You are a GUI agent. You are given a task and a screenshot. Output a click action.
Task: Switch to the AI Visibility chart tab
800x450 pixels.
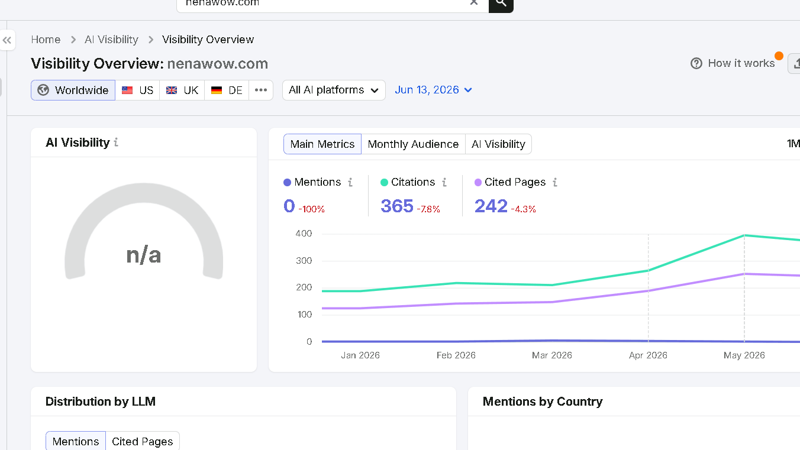point(498,144)
